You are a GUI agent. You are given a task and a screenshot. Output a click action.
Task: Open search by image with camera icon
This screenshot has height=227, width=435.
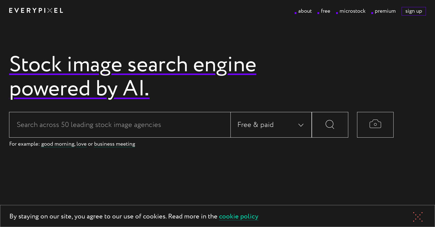pyautogui.click(x=375, y=125)
